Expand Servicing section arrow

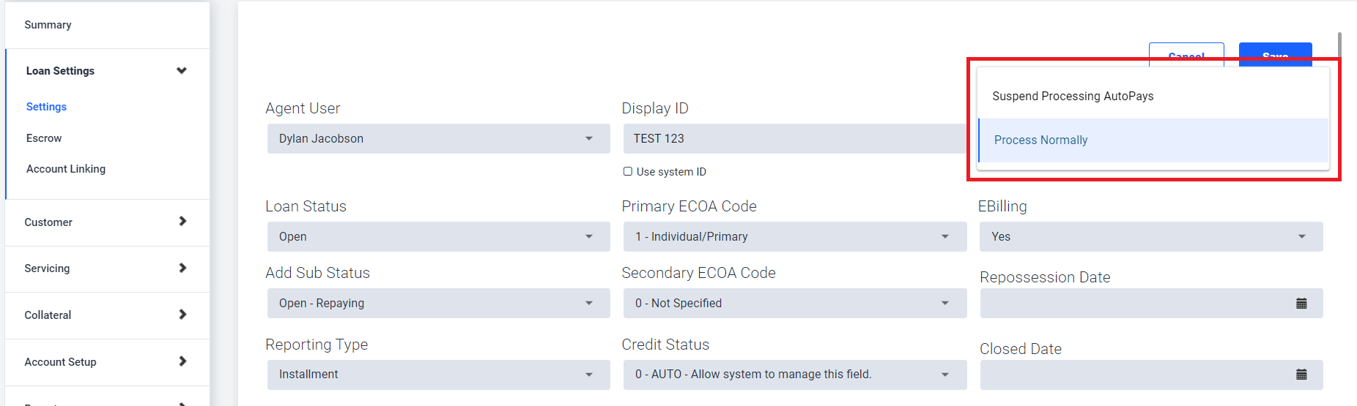pos(182,268)
